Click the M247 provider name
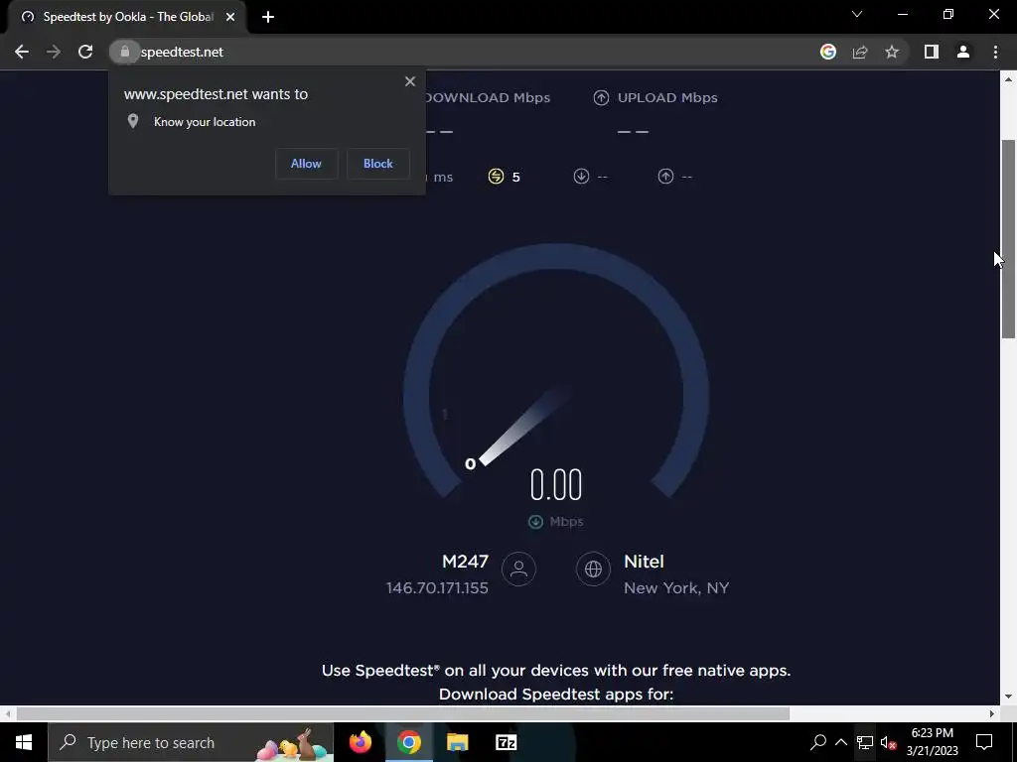1017x762 pixels. tap(465, 562)
